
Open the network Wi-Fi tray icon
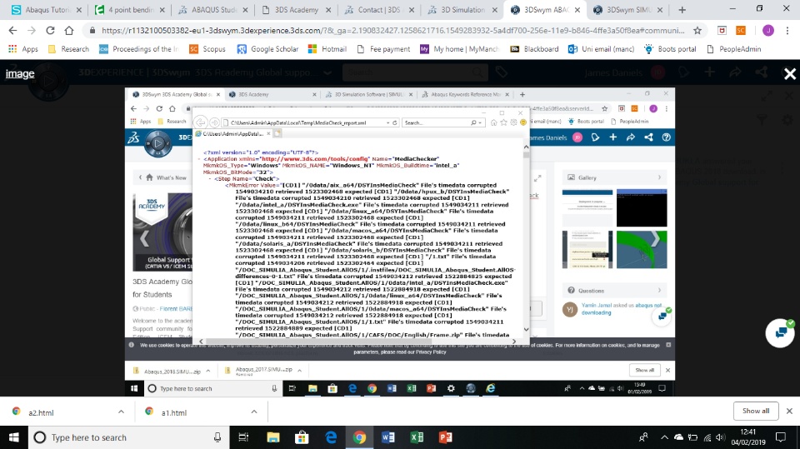pos(707,437)
